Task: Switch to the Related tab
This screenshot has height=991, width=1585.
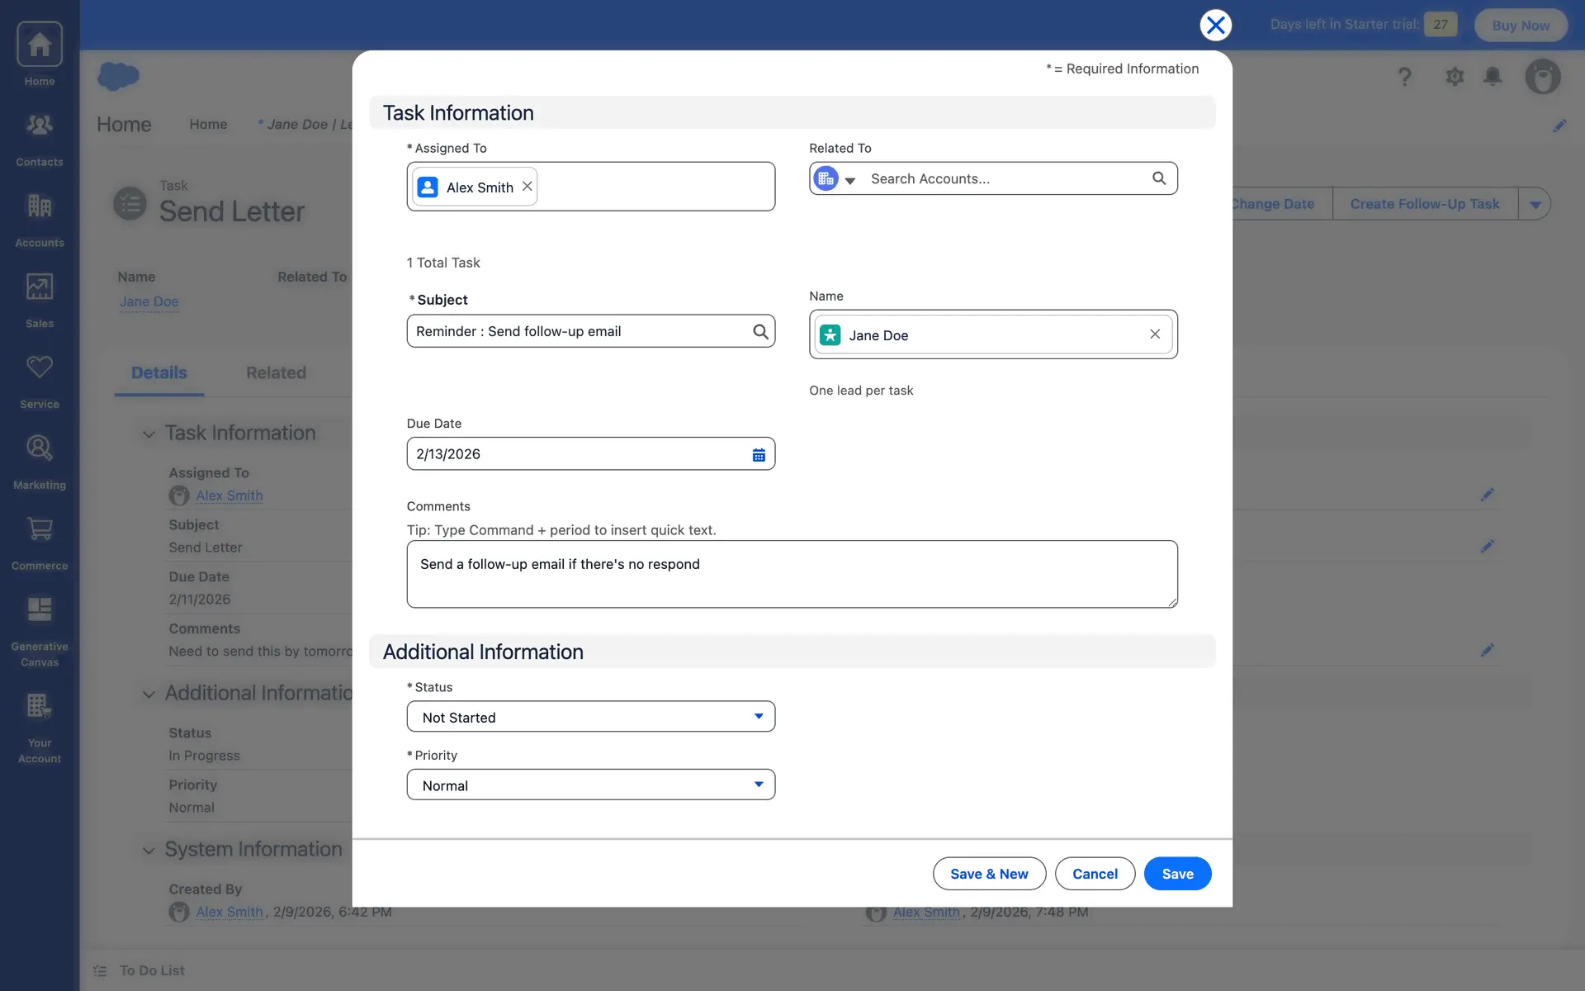Action: 276,373
